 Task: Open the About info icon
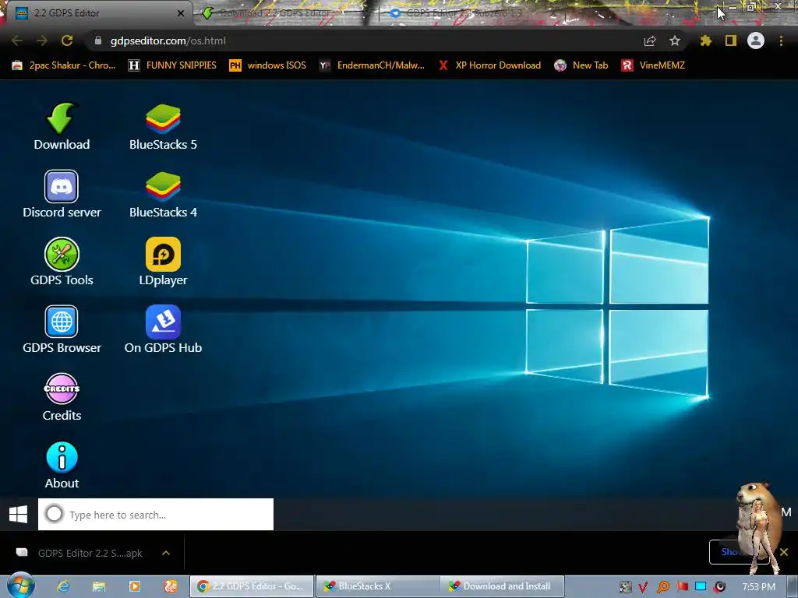[x=62, y=457]
